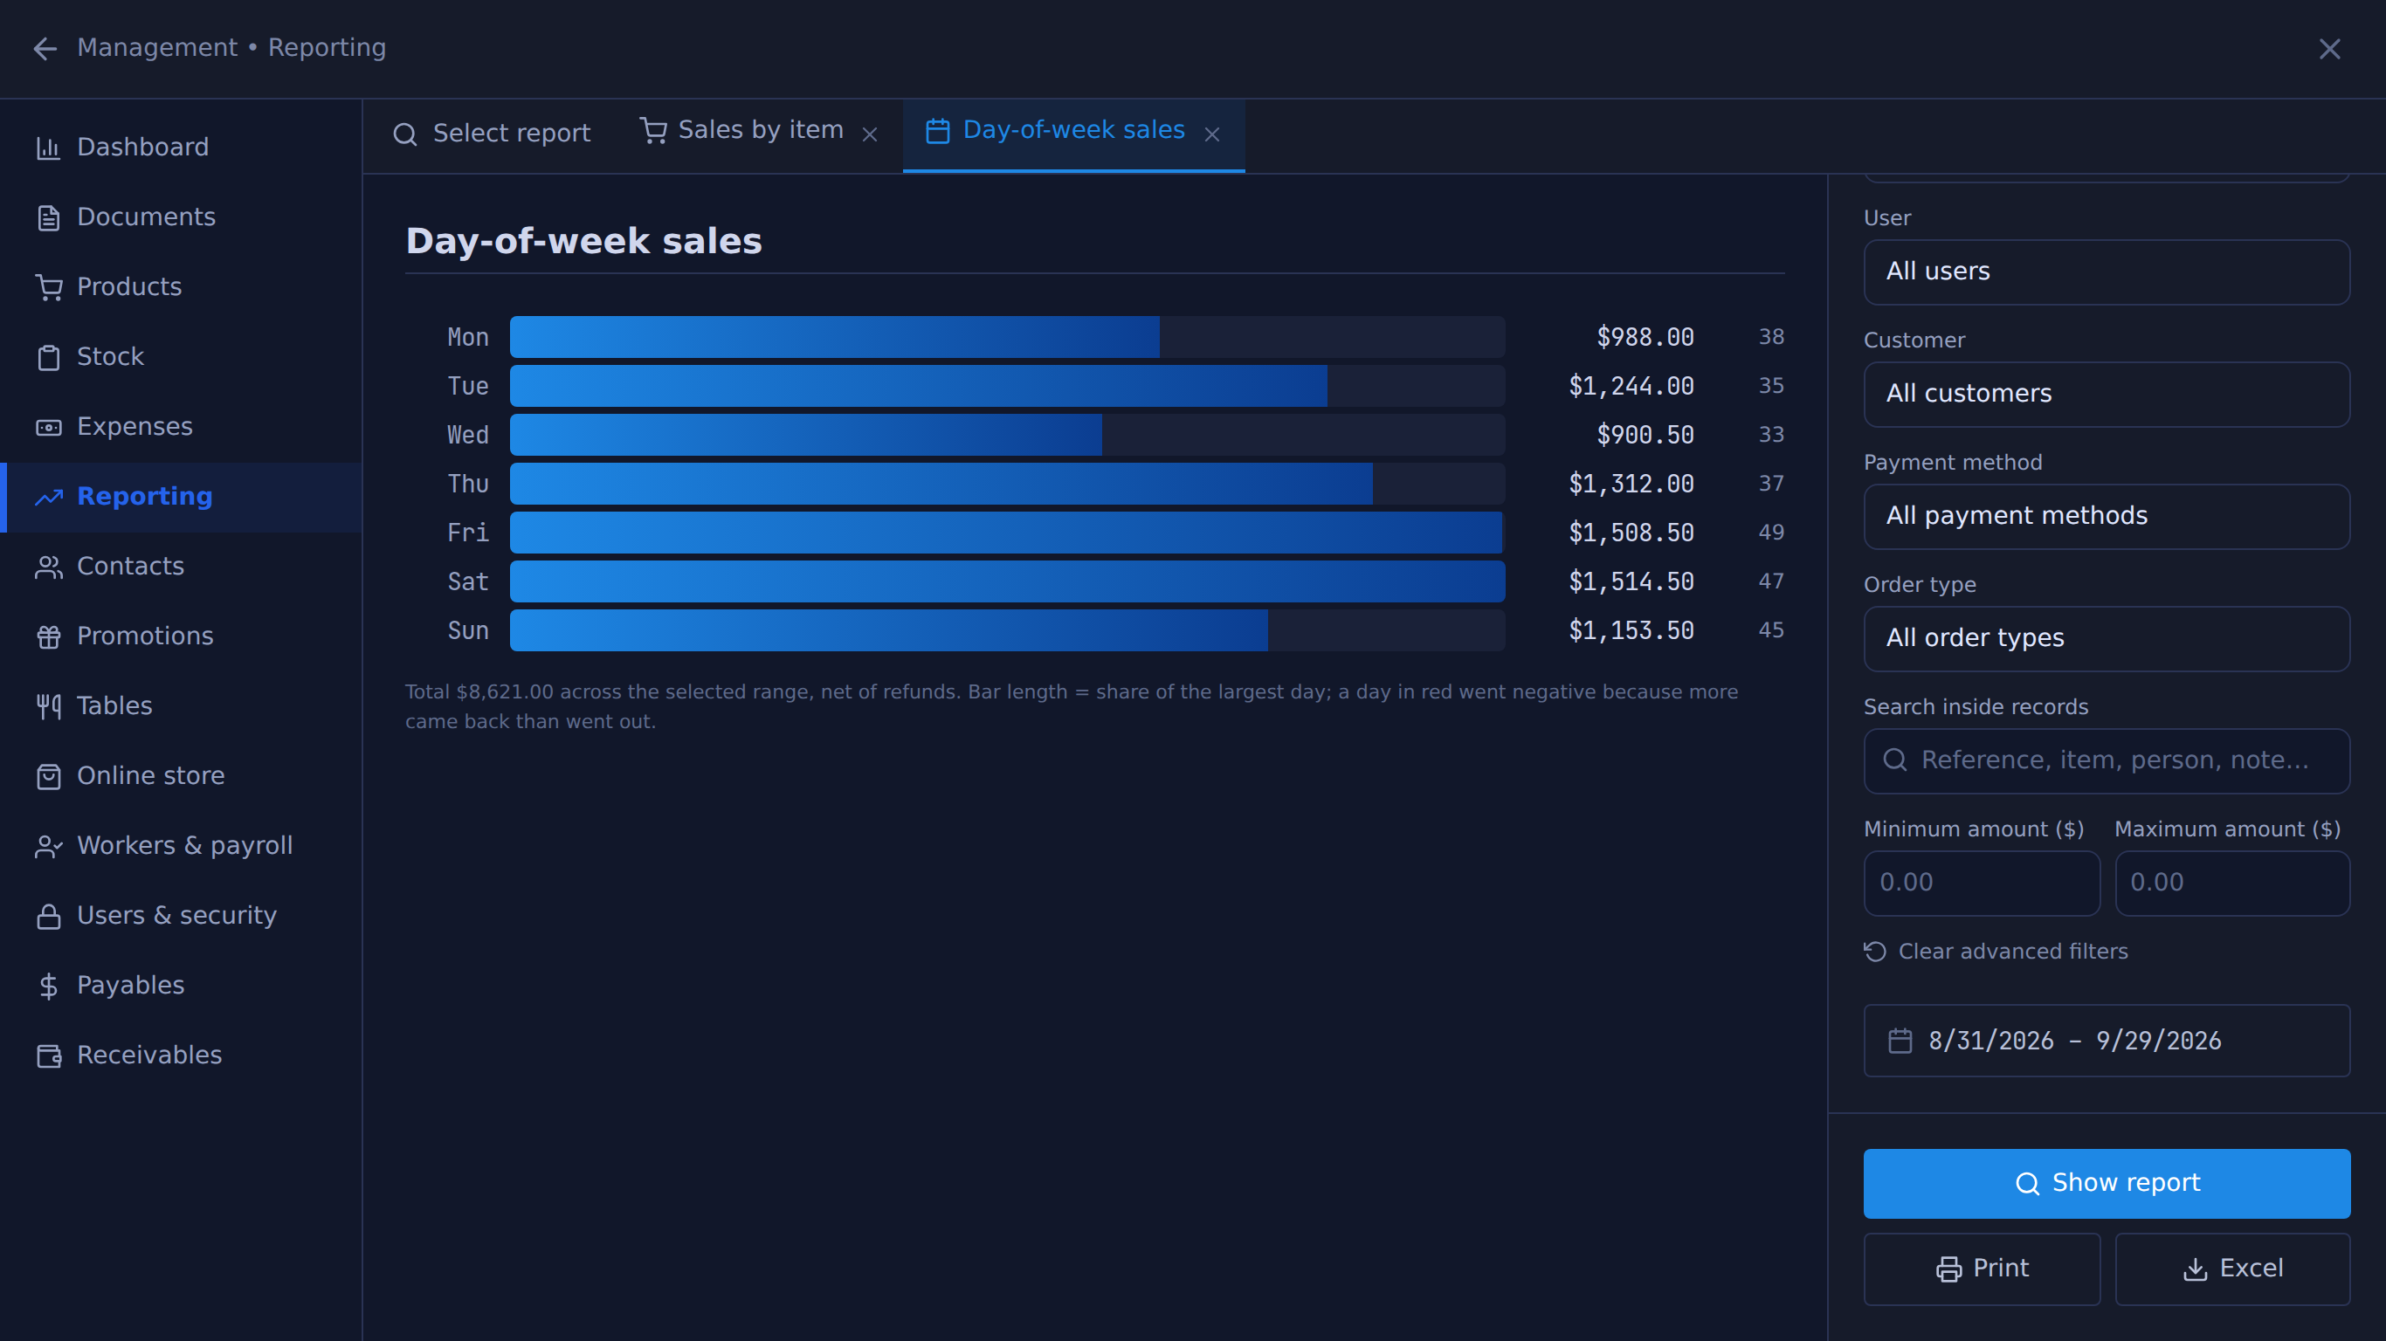This screenshot has width=2386, height=1341.
Task: Click the Receivables wallet icon
Action: [48, 1056]
